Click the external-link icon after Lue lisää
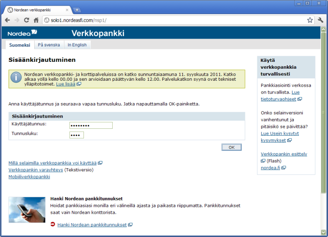The width and height of the screenshot is (328, 237). [79, 84]
